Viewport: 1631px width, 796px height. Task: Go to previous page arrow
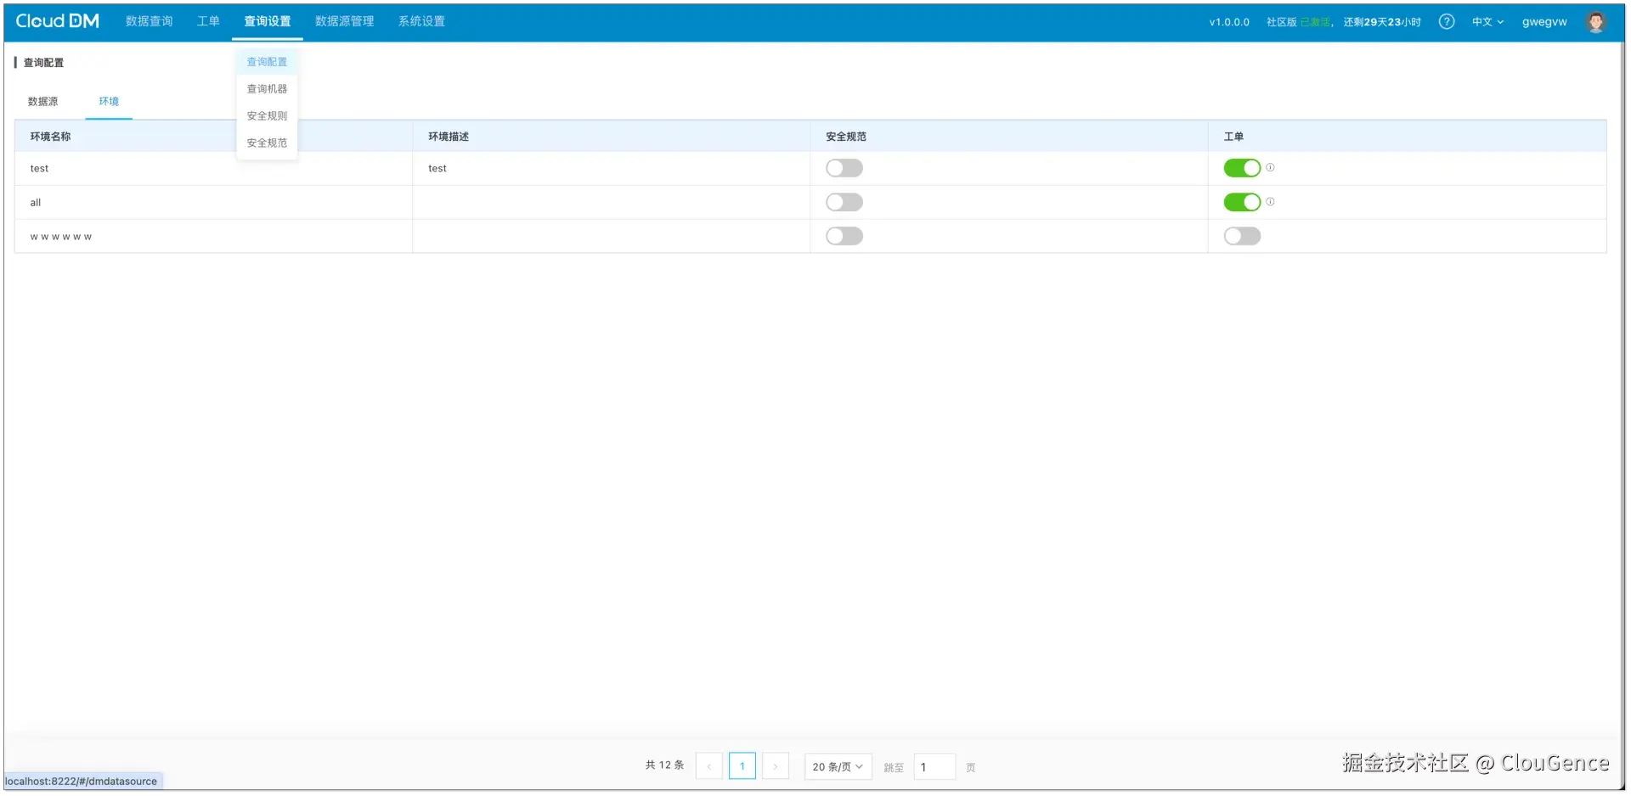click(x=709, y=766)
